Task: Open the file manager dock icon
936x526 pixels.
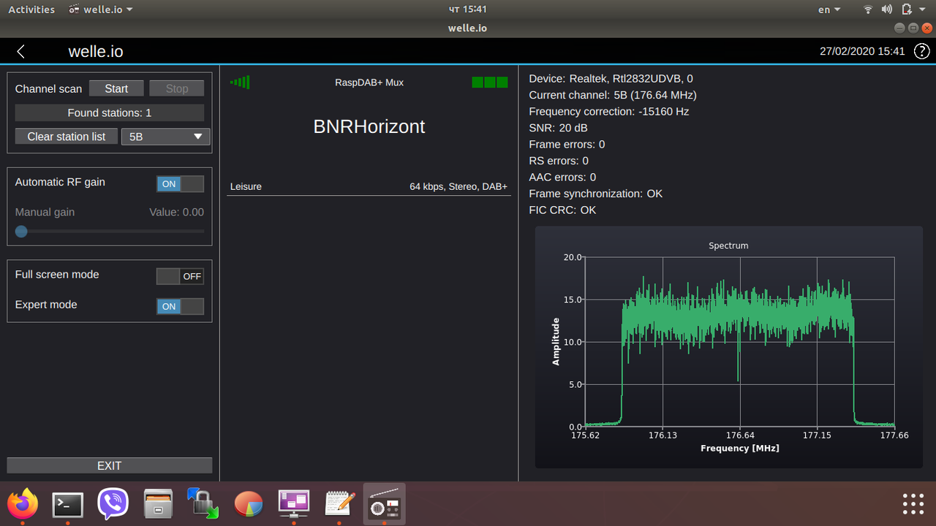Action: pyautogui.click(x=159, y=504)
